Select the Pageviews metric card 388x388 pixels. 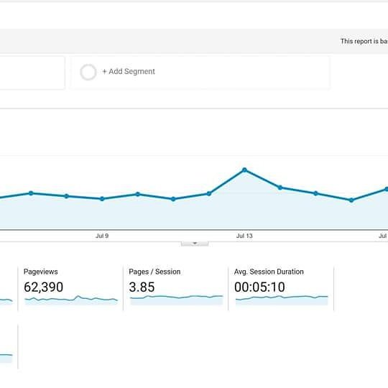tap(70, 288)
